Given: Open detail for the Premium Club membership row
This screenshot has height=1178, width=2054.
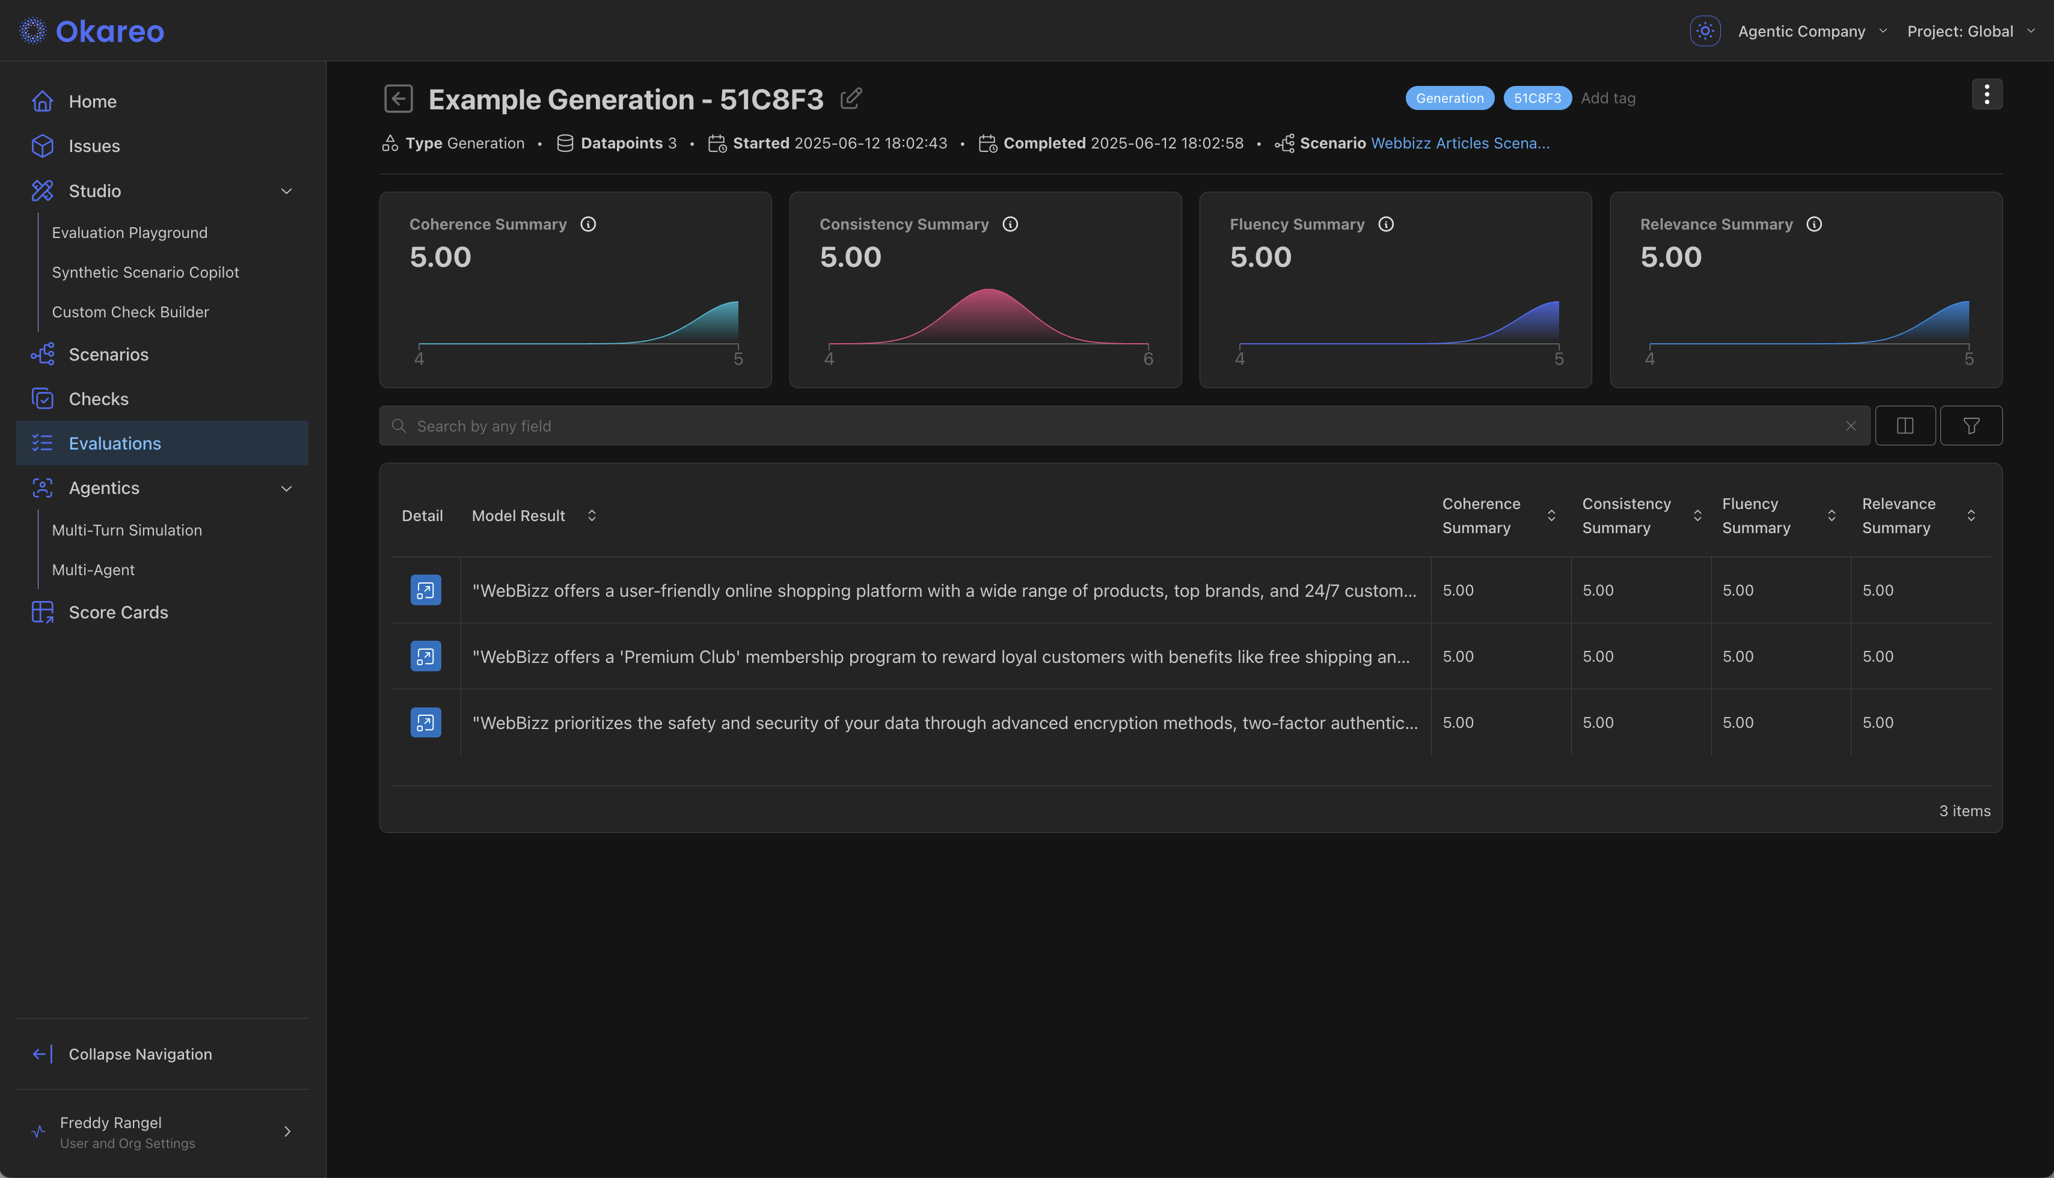Looking at the screenshot, I should pyautogui.click(x=426, y=656).
